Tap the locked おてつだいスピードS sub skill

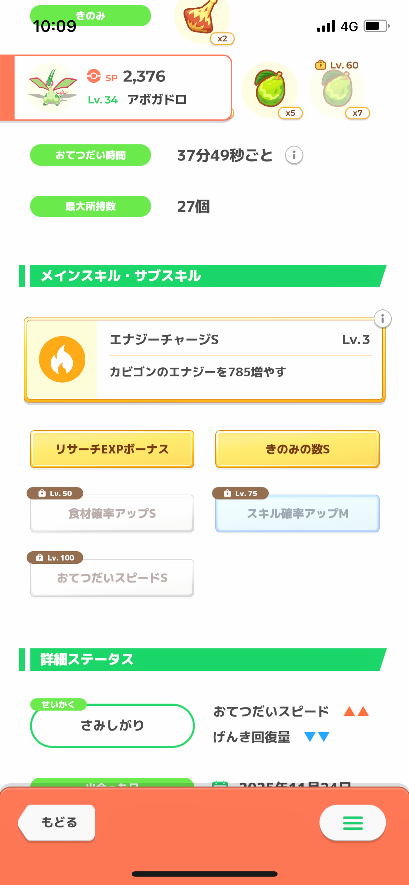point(112,578)
